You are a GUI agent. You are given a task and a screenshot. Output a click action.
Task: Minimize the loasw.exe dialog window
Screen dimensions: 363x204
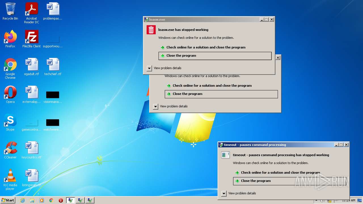[262, 20]
